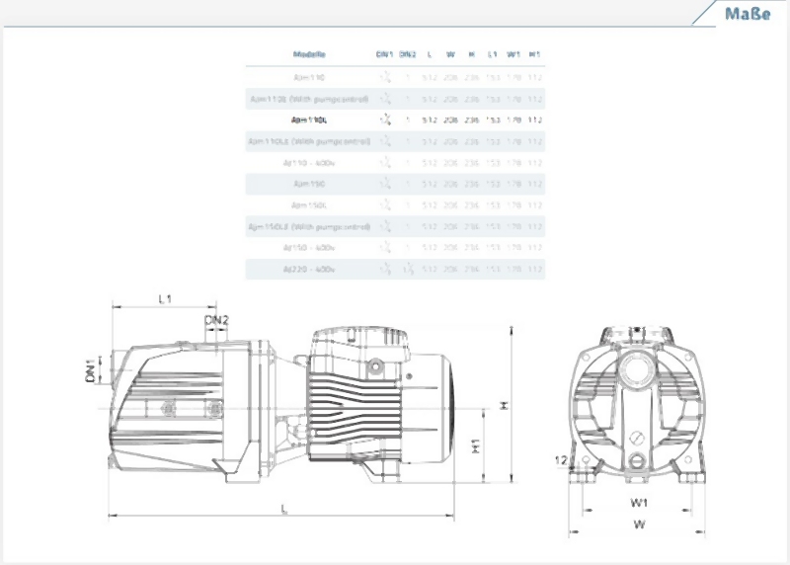Screen dimensions: 790x565
Task: Click the DN2 column header
Action: click(x=408, y=54)
